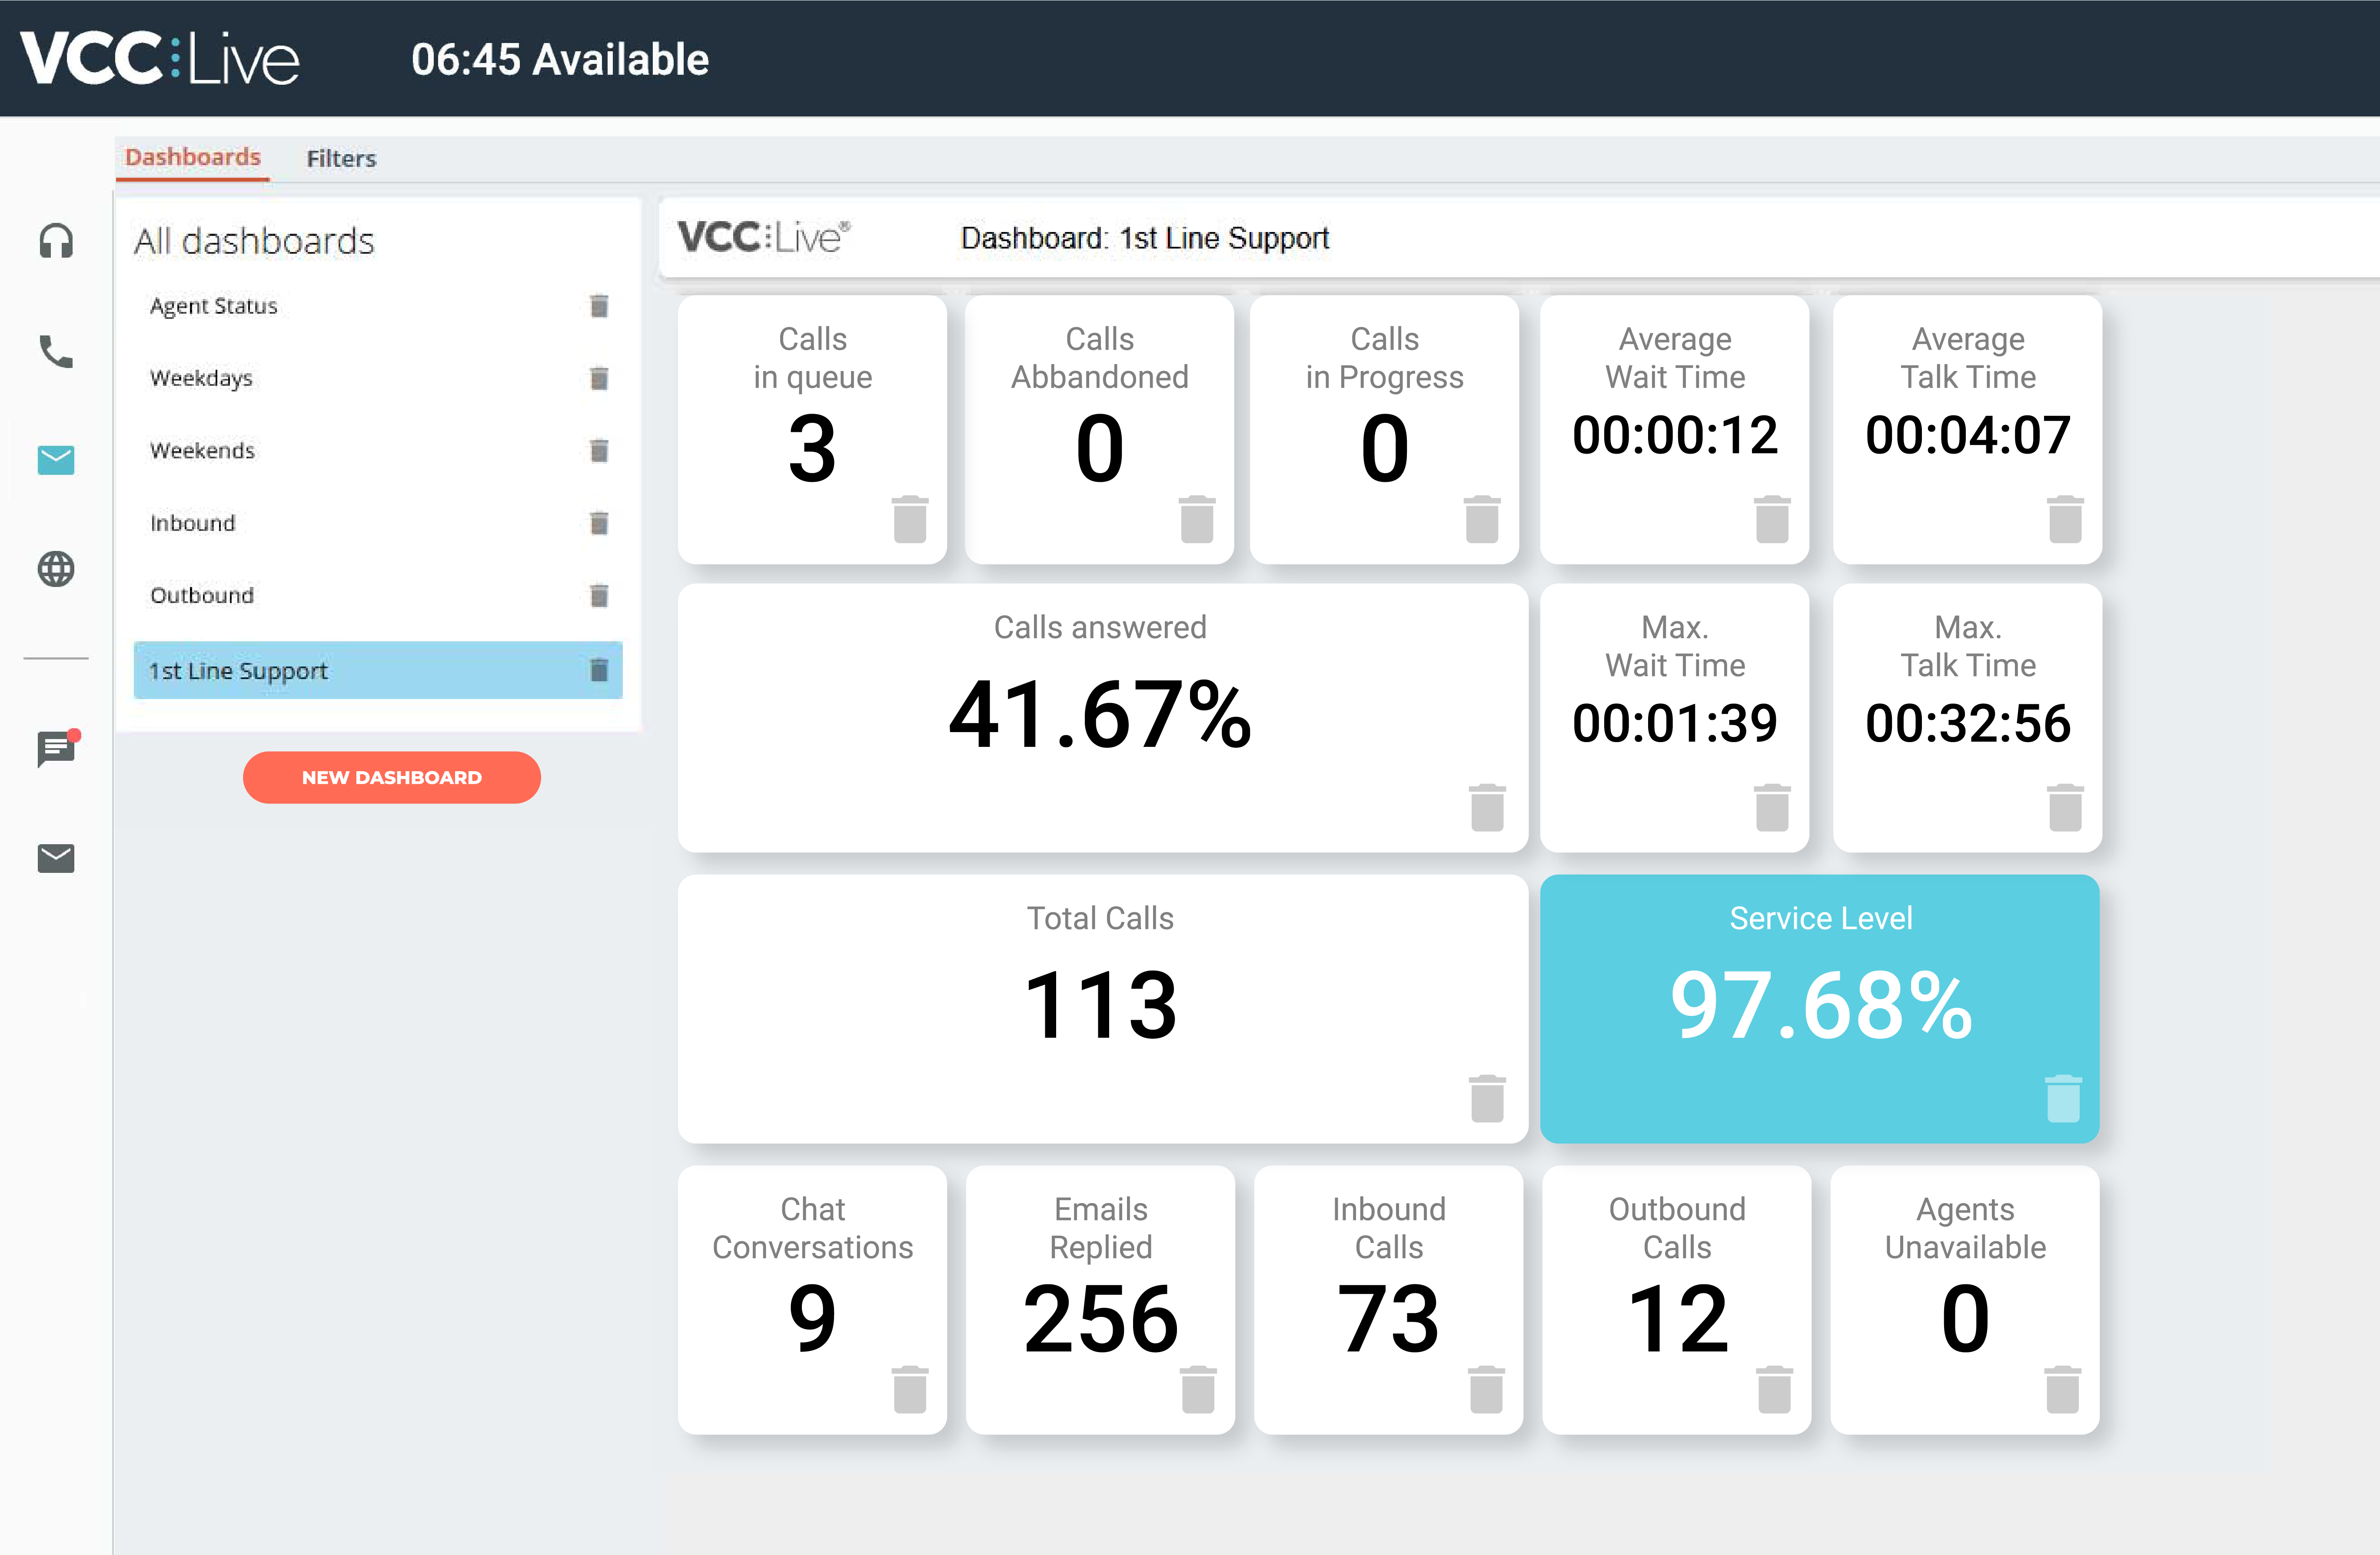This screenshot has width=2380, height=1555.
Task: Open the Outbound dashboard from list
Action: point(202,596)
